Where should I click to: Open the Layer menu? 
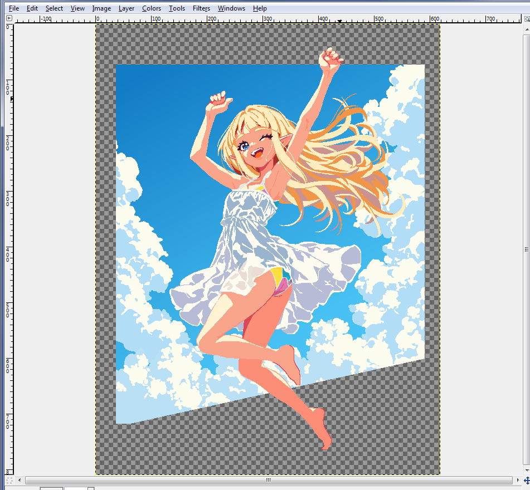[x=127, y=8]
